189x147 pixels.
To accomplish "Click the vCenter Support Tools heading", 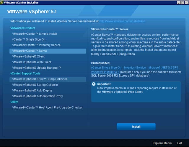I will click(25, 73).
